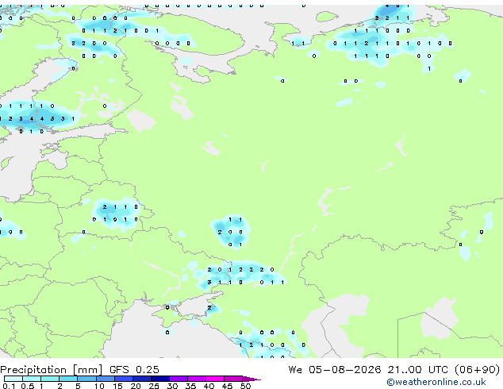Viewport: 503px width, 389px height.
Task: Click the 'We' weekday label
Action: 295,370
